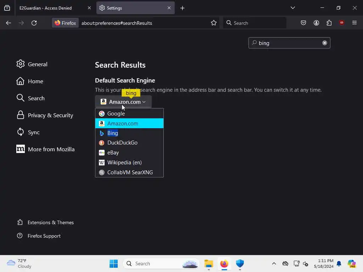This screenshot has height=272, width=363.
Task: Open the clock showing 1:11 PM 5/18/2024
Action: (x=324, y=263)
